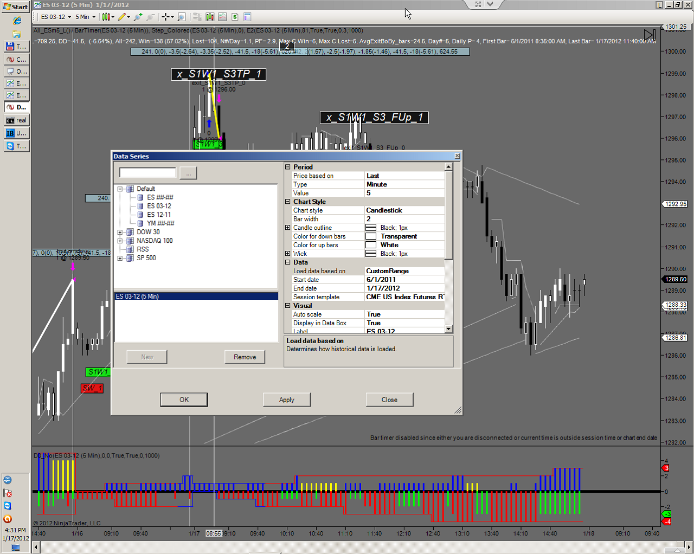Click the Session template value field
Viewport: 694px width, 554px height.
(x=404, y=297)
